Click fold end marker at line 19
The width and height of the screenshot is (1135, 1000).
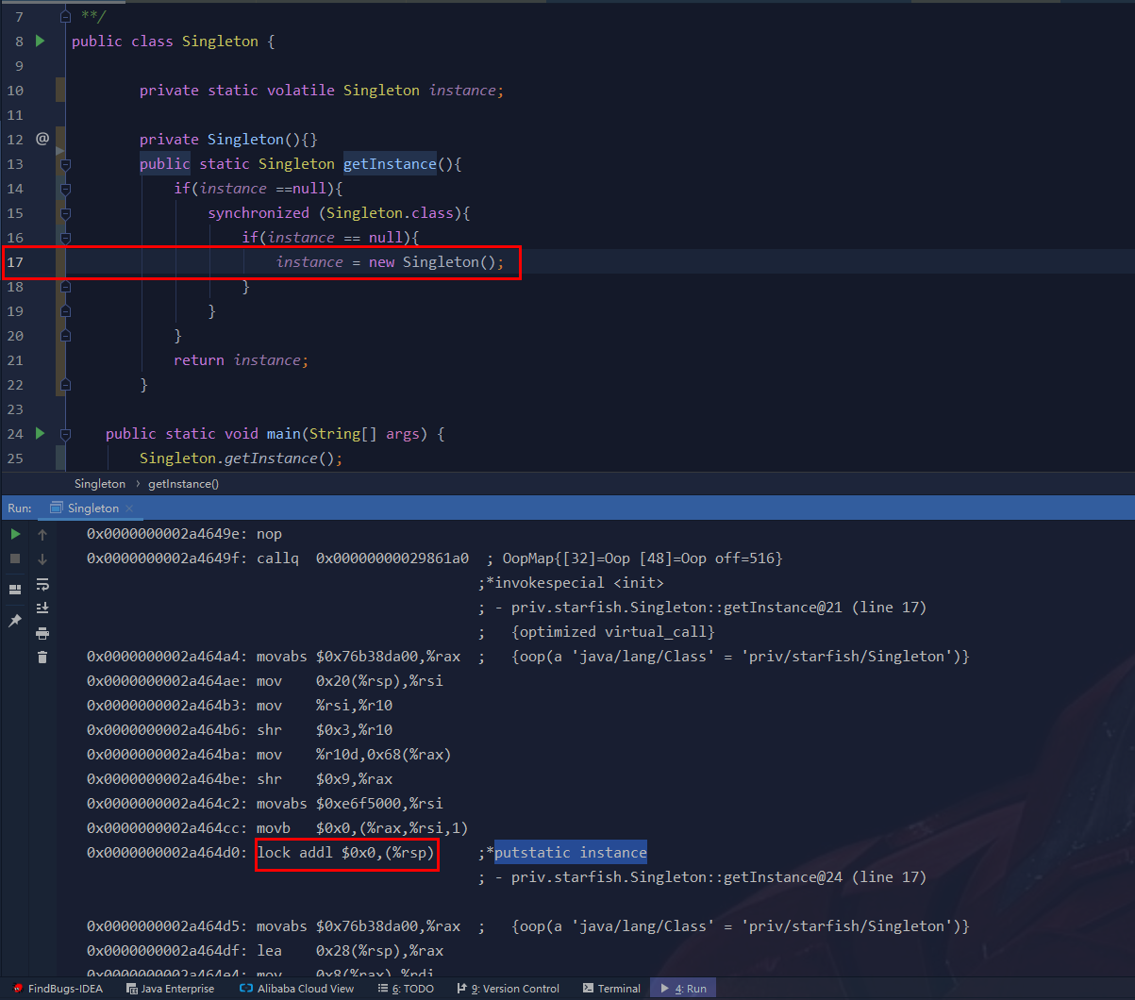point(65,311)
